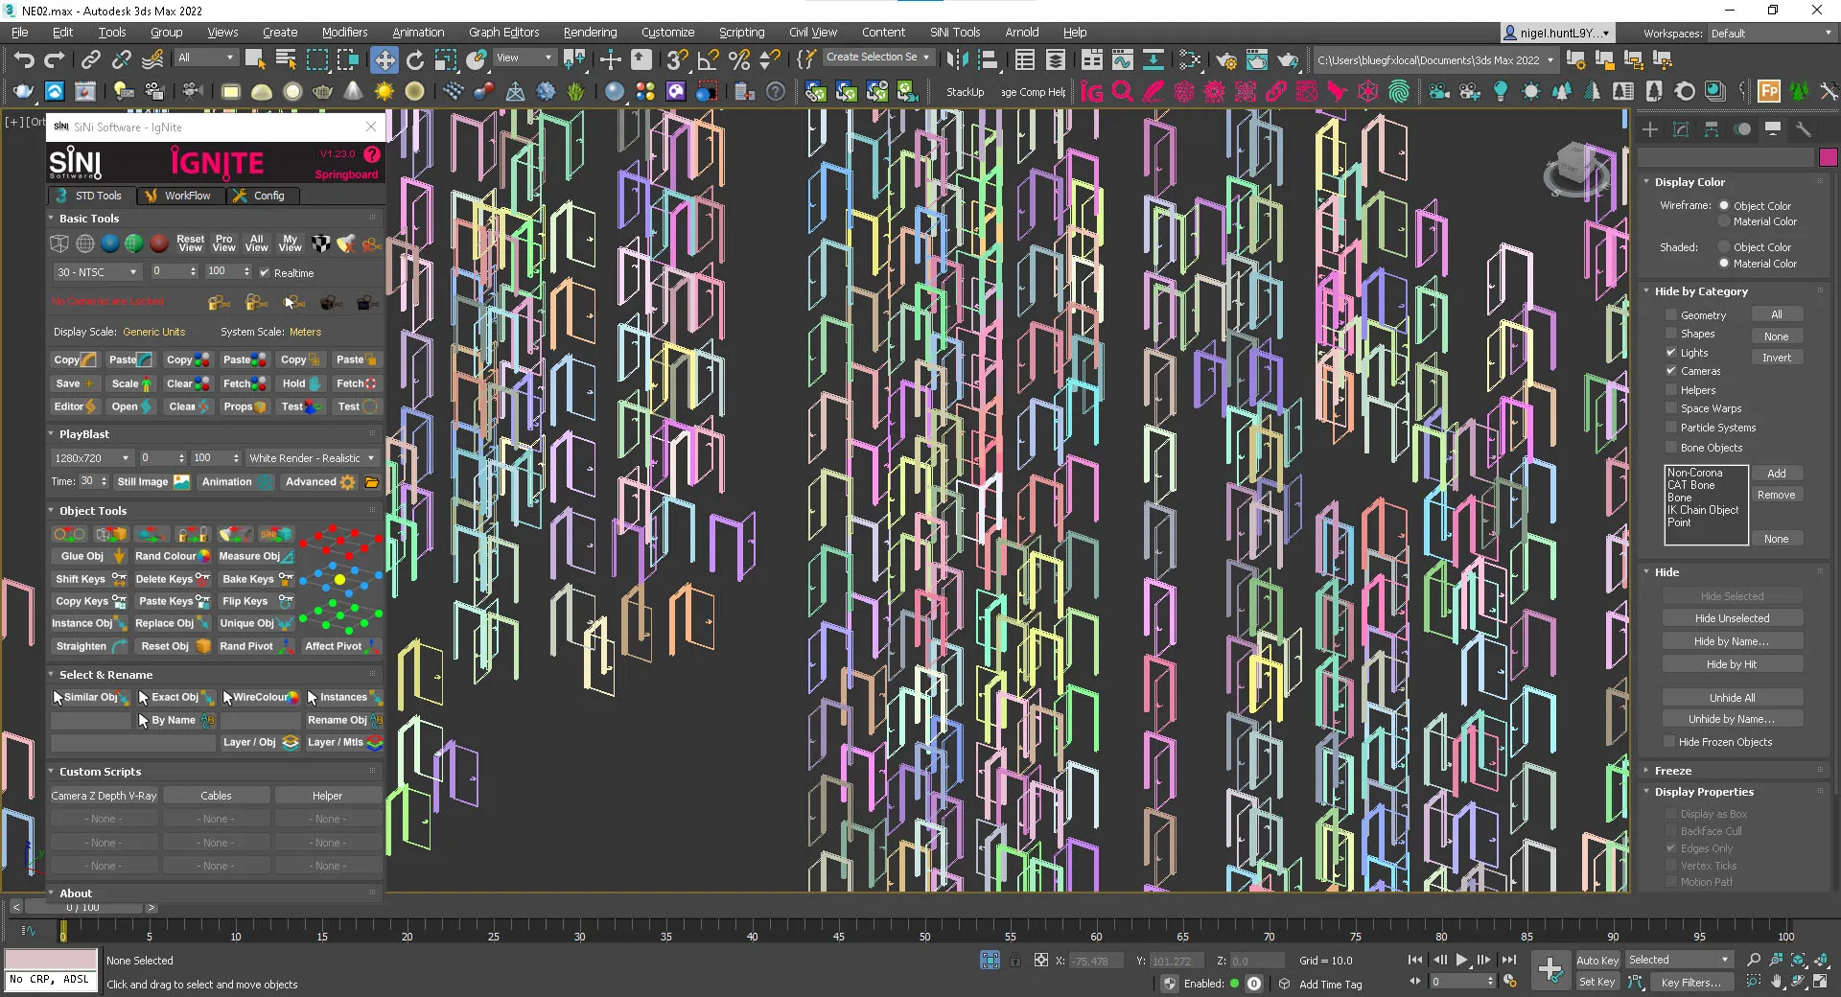Switch to the WorkFlow tab
Image resolution: width=1841 pixels, height=997 pixels.
(179, 196)
